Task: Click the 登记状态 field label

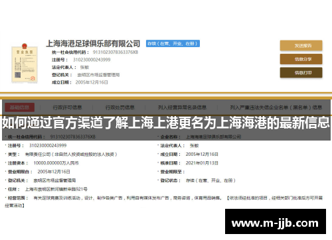Action: click(170, 180)
